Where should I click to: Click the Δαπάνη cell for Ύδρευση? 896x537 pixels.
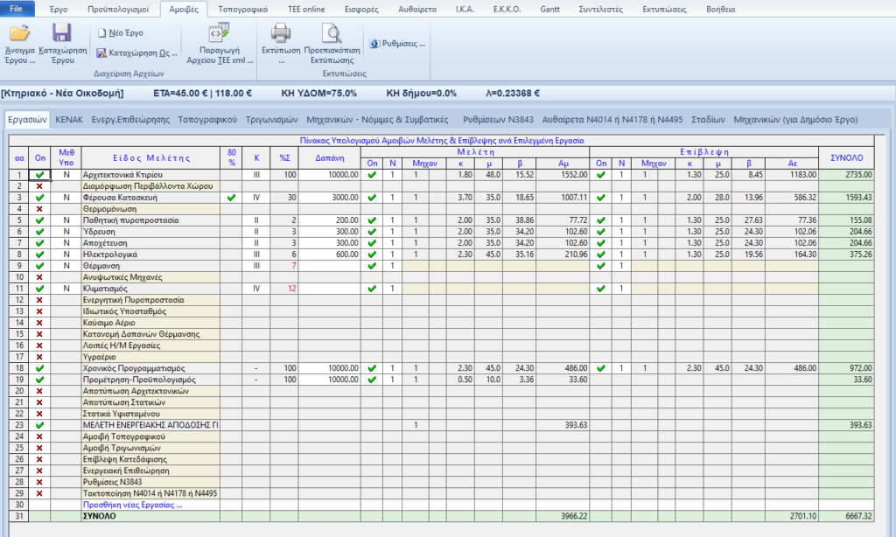coord(330,232)
